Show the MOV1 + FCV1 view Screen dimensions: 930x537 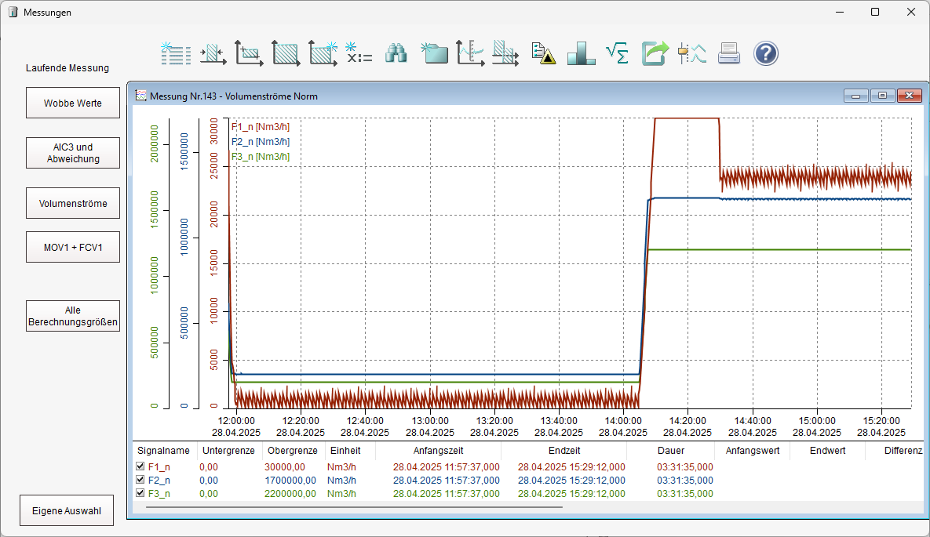(73, 247)
